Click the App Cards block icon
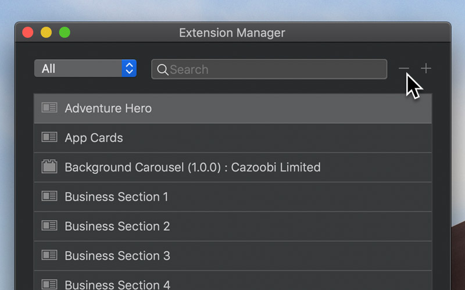This screenshot has width=465, height=290. (49, 138)
